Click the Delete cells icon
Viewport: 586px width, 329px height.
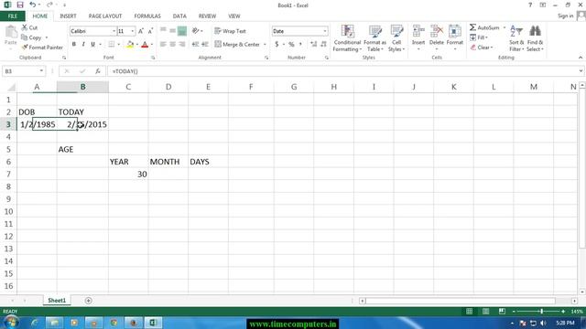click(436, 31)
